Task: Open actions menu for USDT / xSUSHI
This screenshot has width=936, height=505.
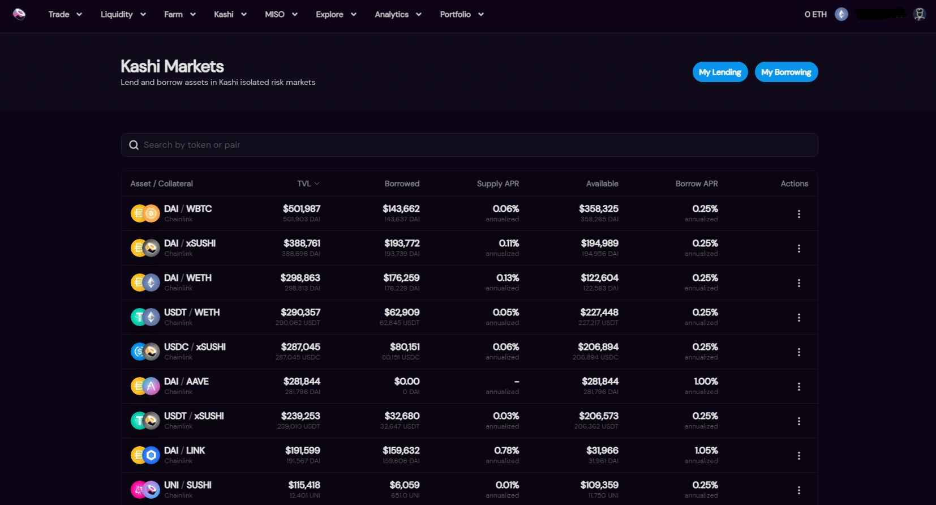Action: (x=798, y=421)
